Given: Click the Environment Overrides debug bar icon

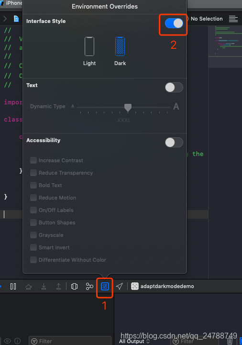Looking at the screenshot, I should point(105,286).
